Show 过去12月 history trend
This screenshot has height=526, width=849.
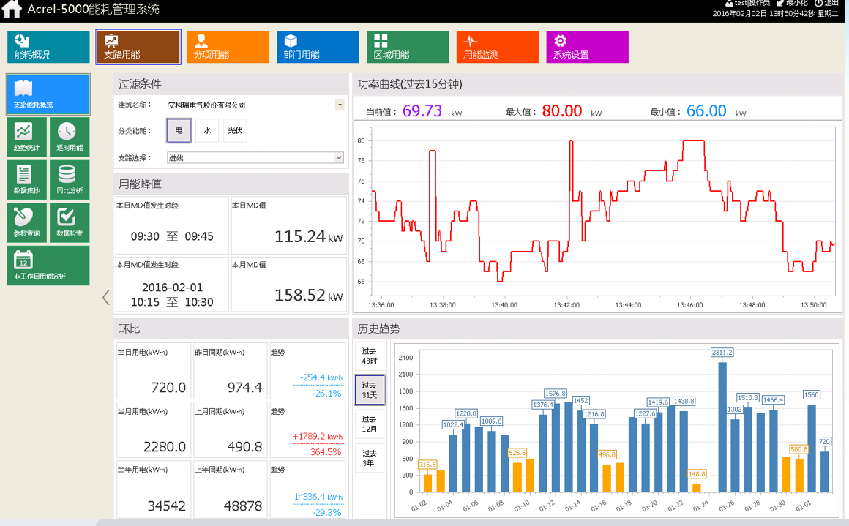pos(369,425)
